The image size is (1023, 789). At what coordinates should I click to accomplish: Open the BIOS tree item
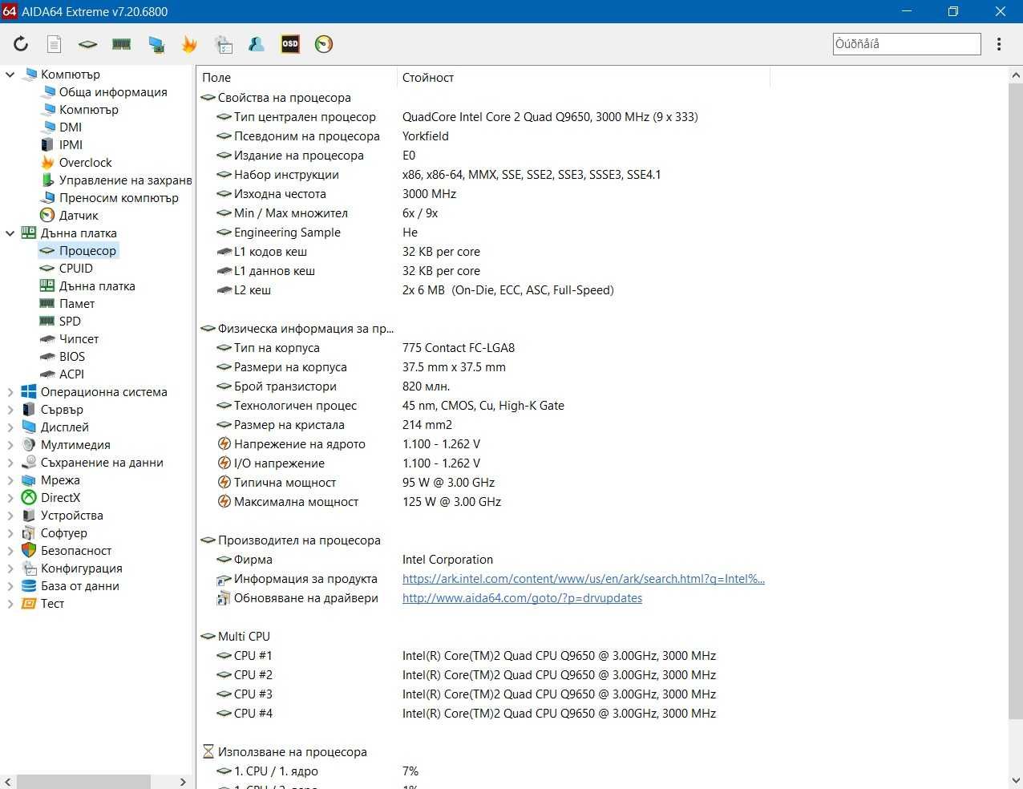[72, 357]
